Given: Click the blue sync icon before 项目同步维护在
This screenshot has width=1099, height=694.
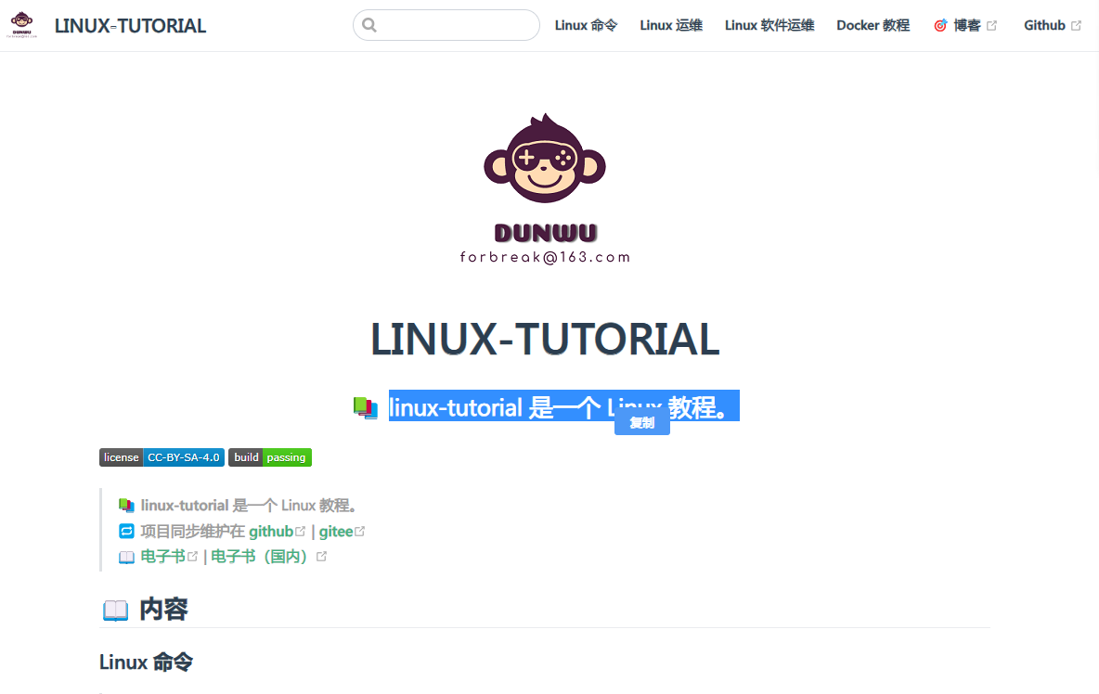Looking at the screenshot, I should coord(126,531).
